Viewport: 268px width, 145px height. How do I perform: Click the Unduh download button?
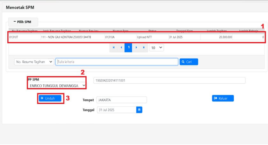click(50, 98)
